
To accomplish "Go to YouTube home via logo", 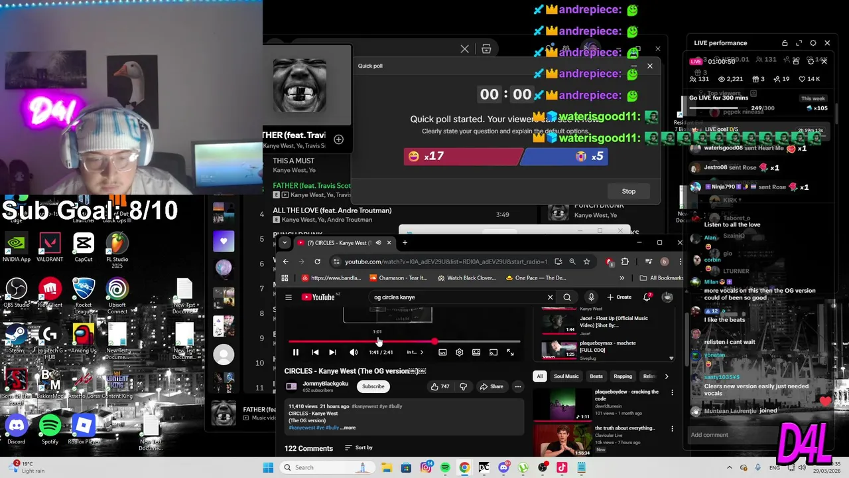I will [318, 297].
